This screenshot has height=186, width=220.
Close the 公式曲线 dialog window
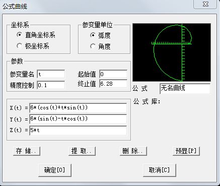(205, 4)
